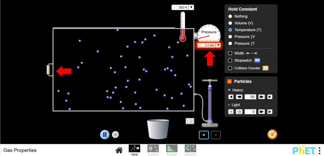Viewport: 324px width, 156px height.
Task: Click the eraser button to remove particles
Action: point(190,121)
